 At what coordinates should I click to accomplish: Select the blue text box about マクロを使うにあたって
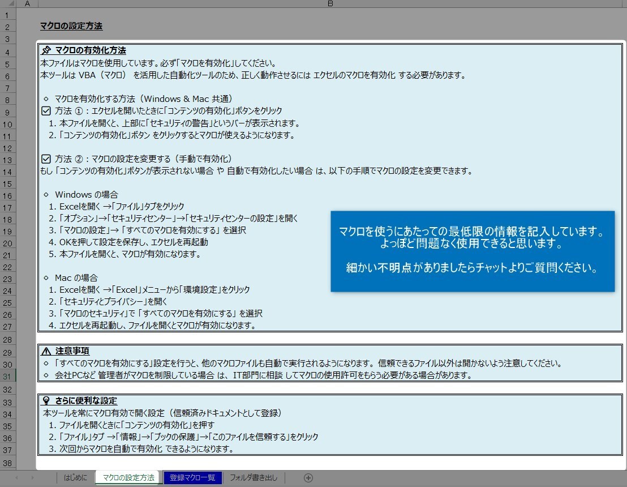coord(473,251)
